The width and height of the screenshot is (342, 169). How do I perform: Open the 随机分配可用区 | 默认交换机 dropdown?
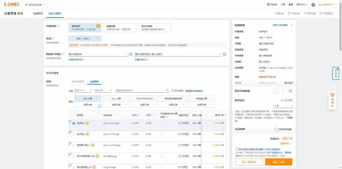point(178,54)
